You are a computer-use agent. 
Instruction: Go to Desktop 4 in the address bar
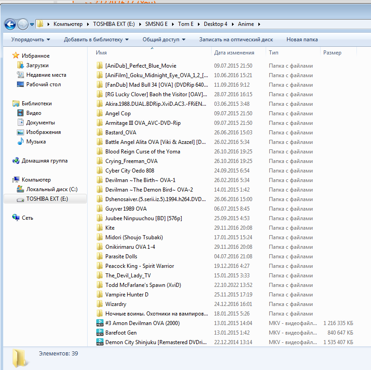215,24
